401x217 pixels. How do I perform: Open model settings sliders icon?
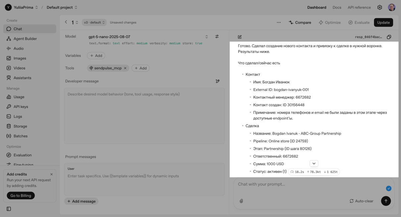(217, 37)
